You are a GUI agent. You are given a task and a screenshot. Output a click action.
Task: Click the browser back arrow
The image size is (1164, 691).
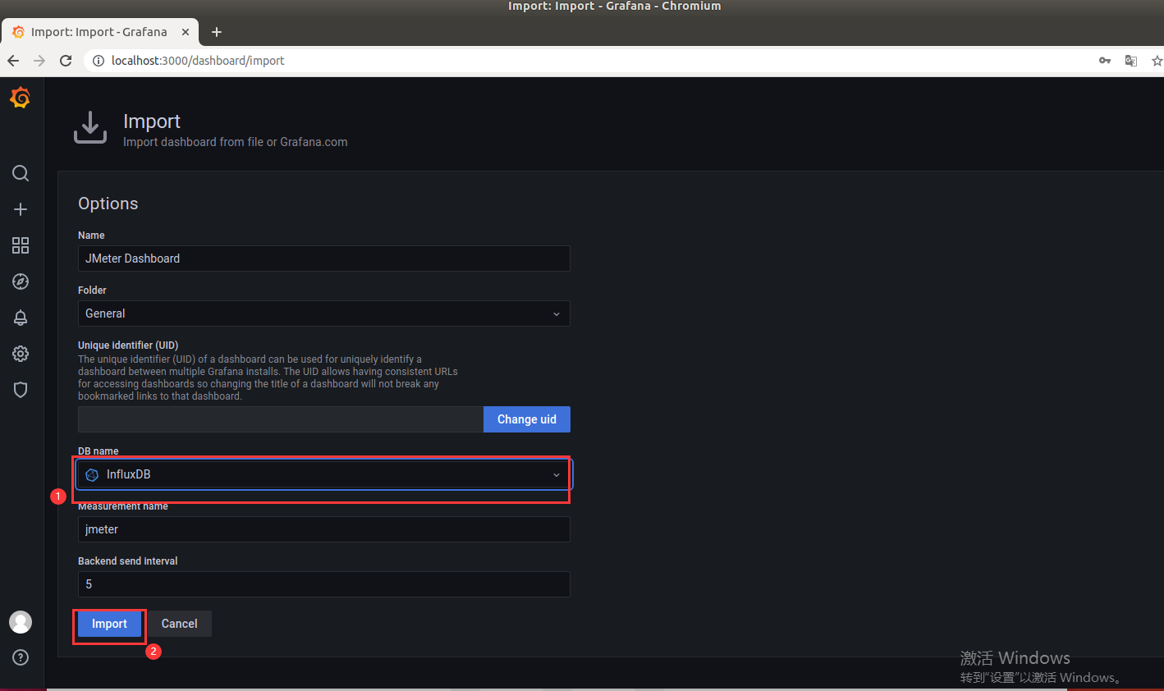(x=13, y=61)
